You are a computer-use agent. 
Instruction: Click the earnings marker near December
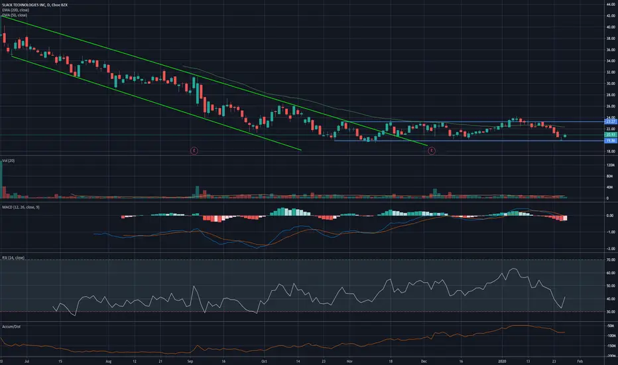coord(432,151)
